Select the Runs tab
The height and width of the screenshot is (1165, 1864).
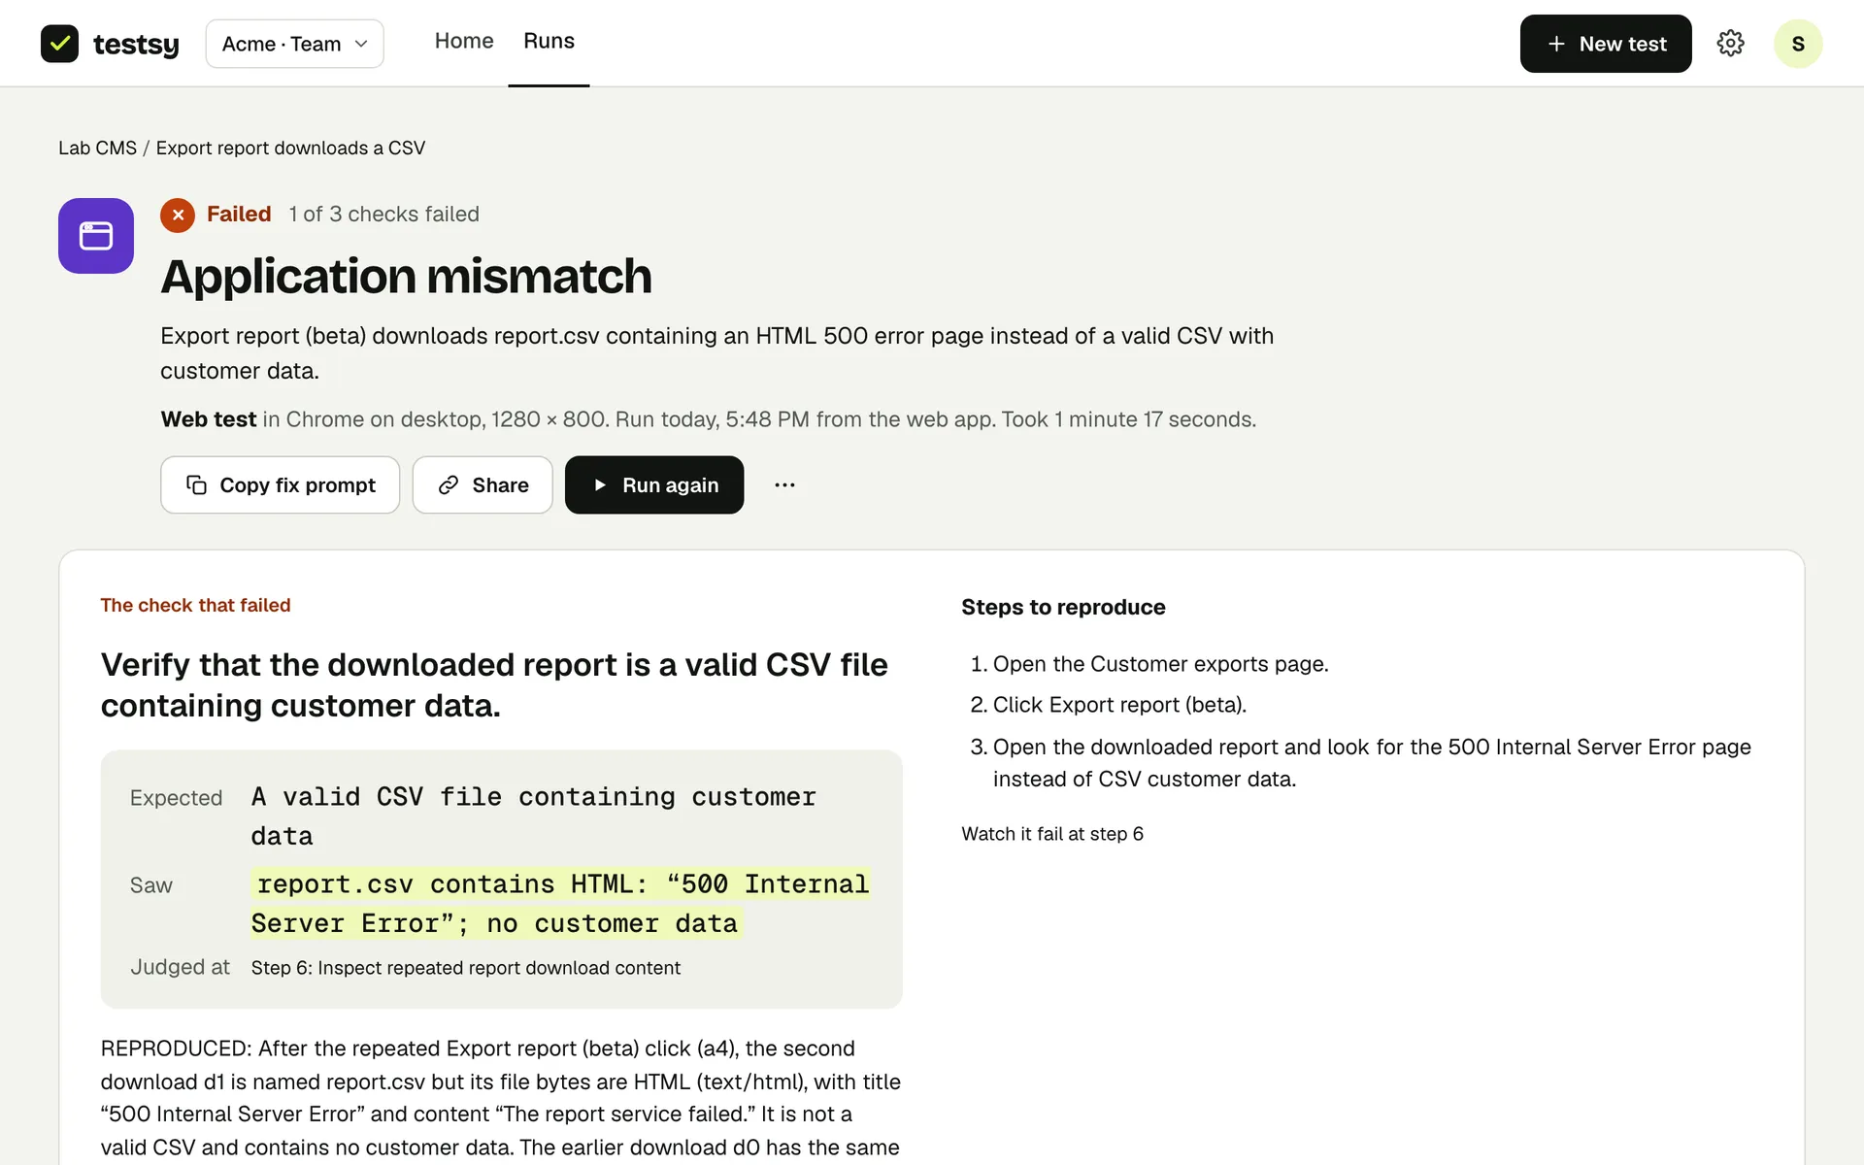pos(549,41)
